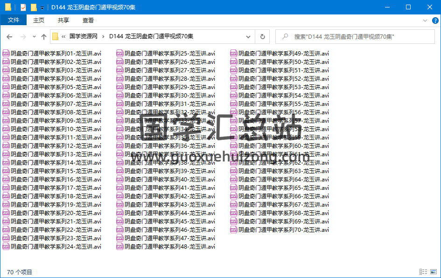The image size is (441, 278).
Task: Open the recent locations dropdown arrow
Action: click(x=34, y=36)
